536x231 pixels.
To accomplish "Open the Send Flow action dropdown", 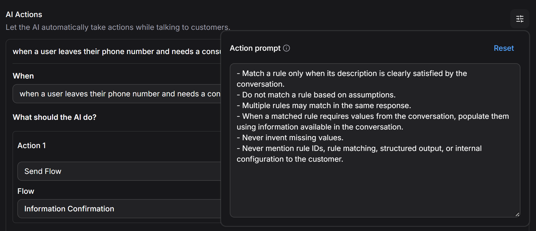I will click(x=119, y=171).
